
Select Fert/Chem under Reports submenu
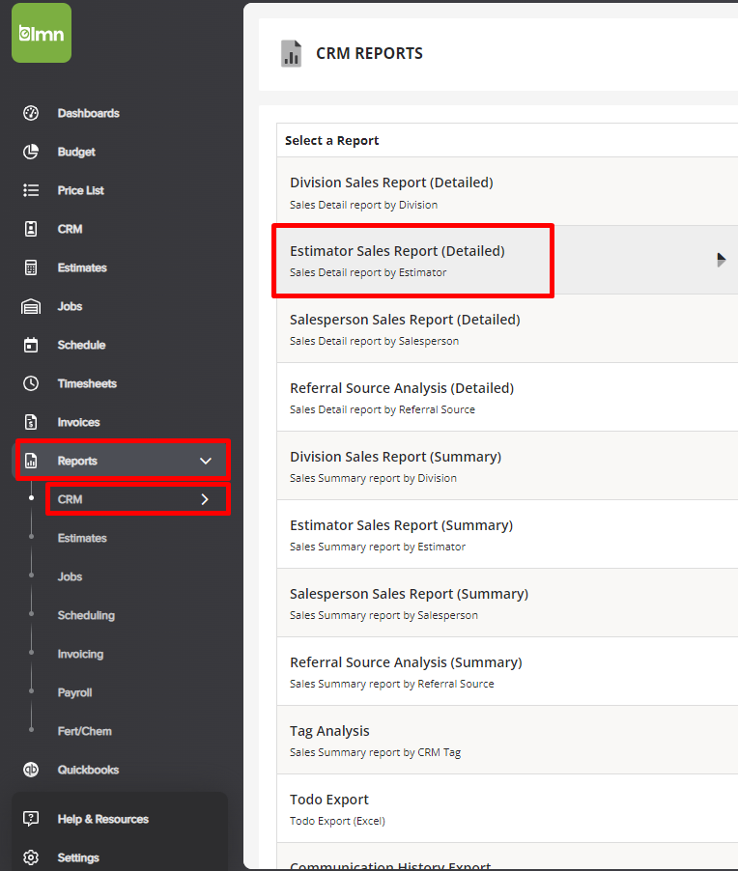click(x=84, y=731)
